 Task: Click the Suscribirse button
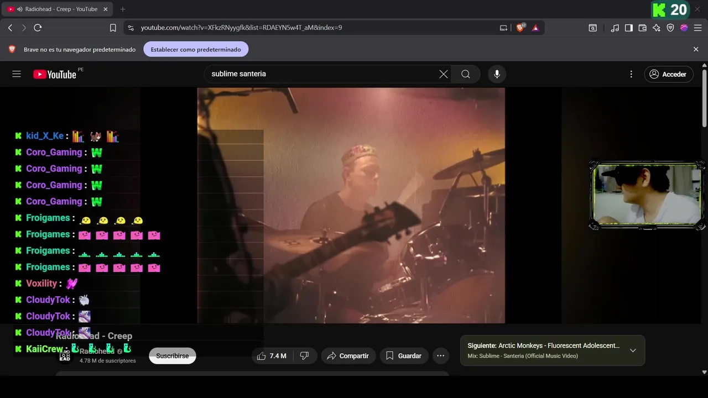click(172, 356)
